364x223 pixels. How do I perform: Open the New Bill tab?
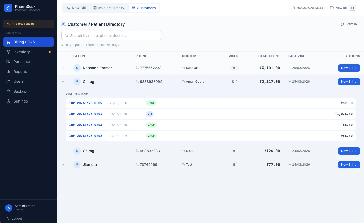pyautogui.click(x=76, y=8)
